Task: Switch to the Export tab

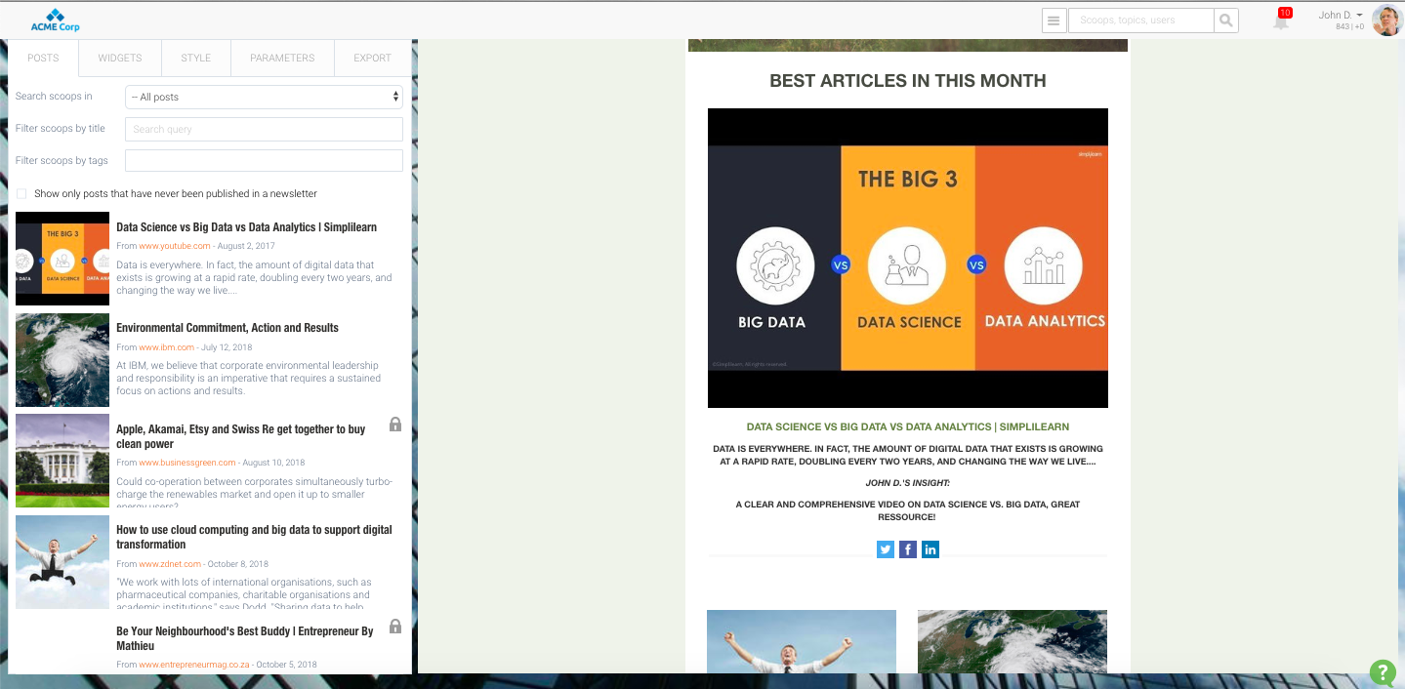Action: (x=372, y=58)
